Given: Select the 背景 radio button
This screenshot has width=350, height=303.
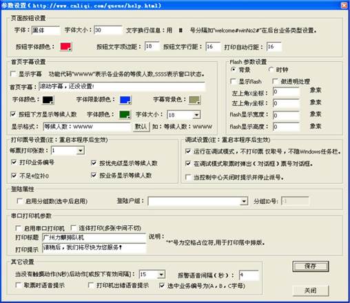Looking at the screenshot, I should click(x=234, y=70).
